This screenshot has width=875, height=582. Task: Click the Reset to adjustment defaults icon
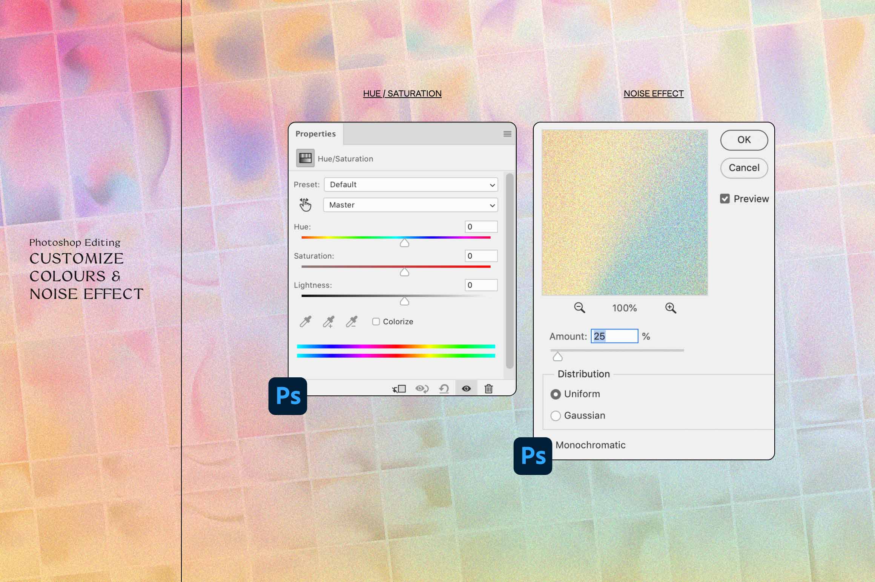[x=444, y=389]
